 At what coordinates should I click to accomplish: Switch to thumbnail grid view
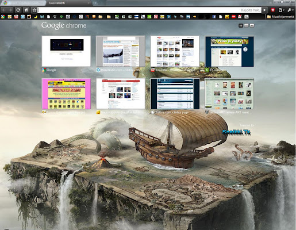click(x=241, y=25)
